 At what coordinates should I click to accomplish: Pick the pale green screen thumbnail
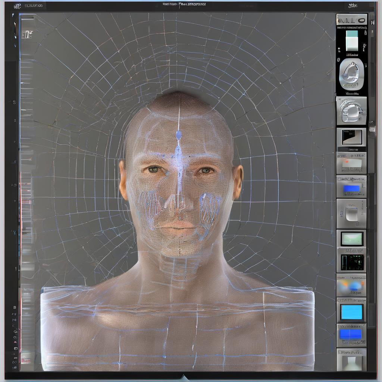[x=351, y=238]
